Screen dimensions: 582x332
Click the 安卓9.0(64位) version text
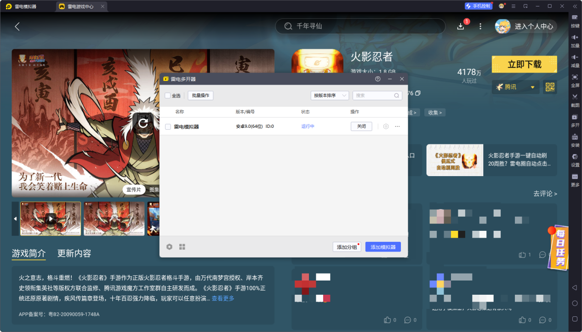pyautogui.click(x=249, y=126)
